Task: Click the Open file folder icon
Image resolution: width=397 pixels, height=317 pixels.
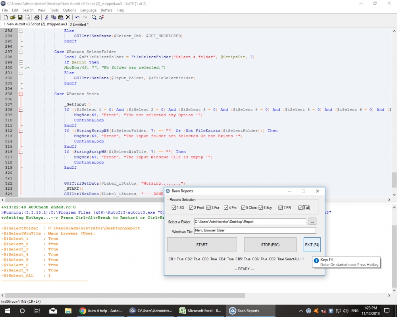Action: click(13, 17)
